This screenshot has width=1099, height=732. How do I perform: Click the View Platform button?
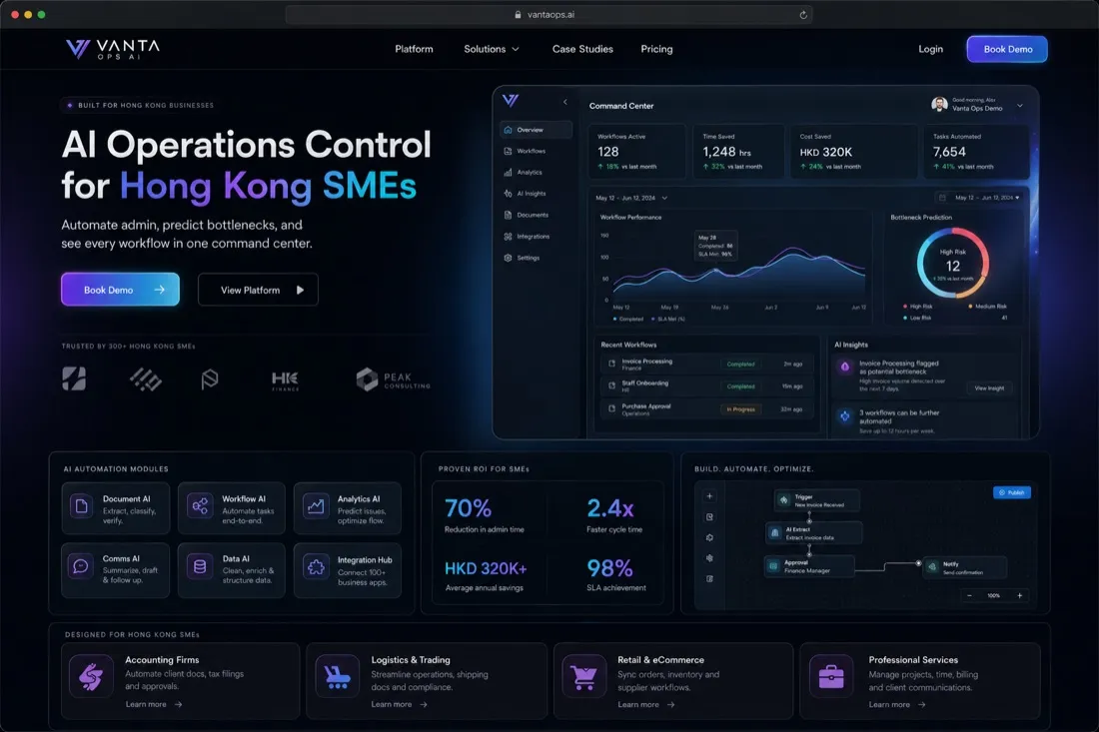[x=258, y=290]
